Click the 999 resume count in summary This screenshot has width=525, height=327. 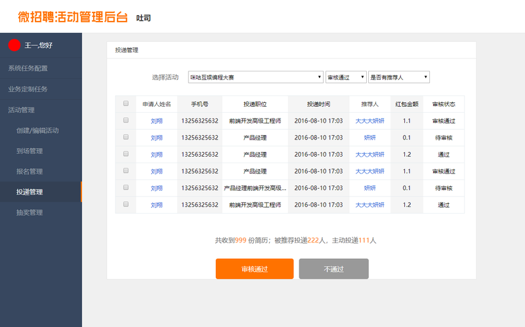240,240
